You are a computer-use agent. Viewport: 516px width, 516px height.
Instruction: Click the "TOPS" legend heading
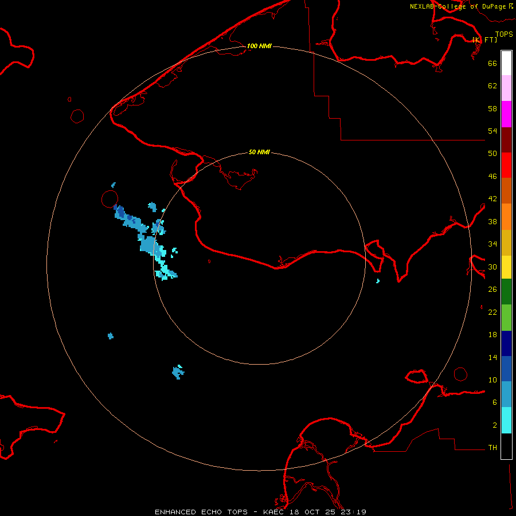click(504, 34)
